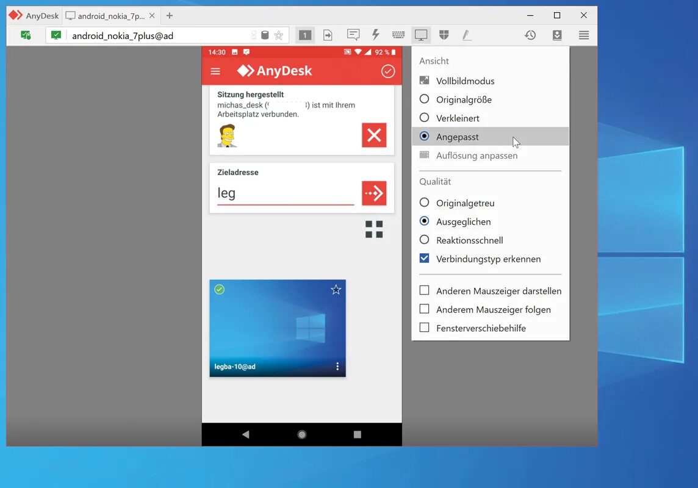The height and width of the screenshot is (488, 698).
Task: Click the disk icon in address bar
Action: click(265, 35)
